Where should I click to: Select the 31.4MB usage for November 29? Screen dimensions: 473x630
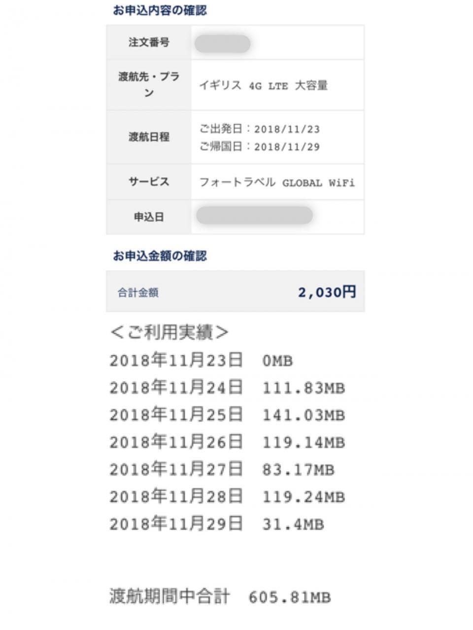[293, 525]
